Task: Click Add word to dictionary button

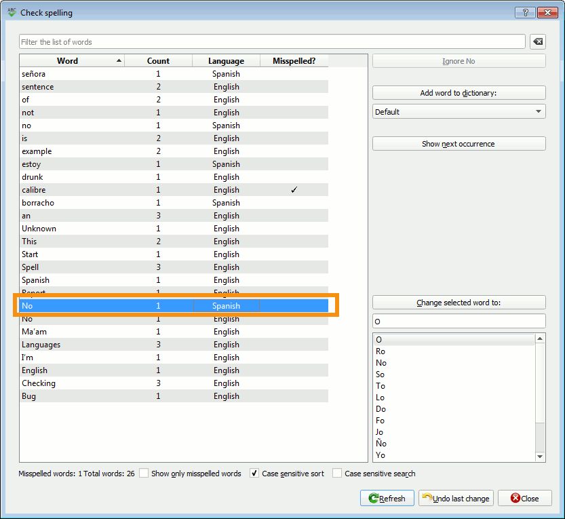Action: [459, 93]
